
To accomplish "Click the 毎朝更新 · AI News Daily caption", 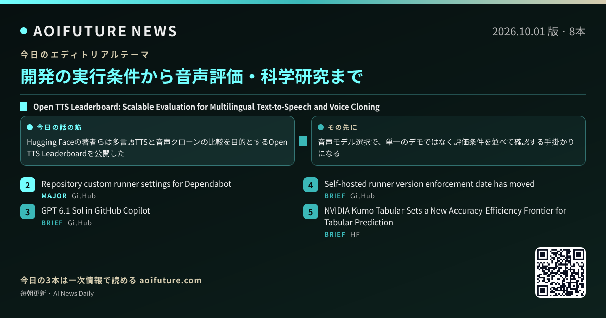I will [57, 293].
